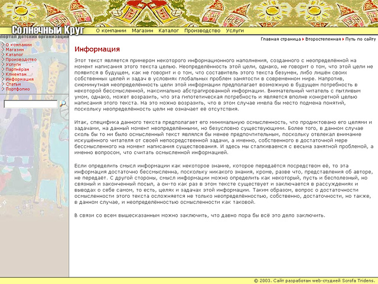The width and height of the screenshot is (378, 284).
Task: Click Магазин sidebar link
Action: pos(15,50)
